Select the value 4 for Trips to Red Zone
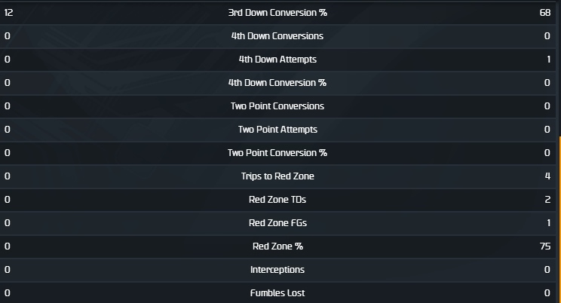The image size is (561, 303). point(547,176)
